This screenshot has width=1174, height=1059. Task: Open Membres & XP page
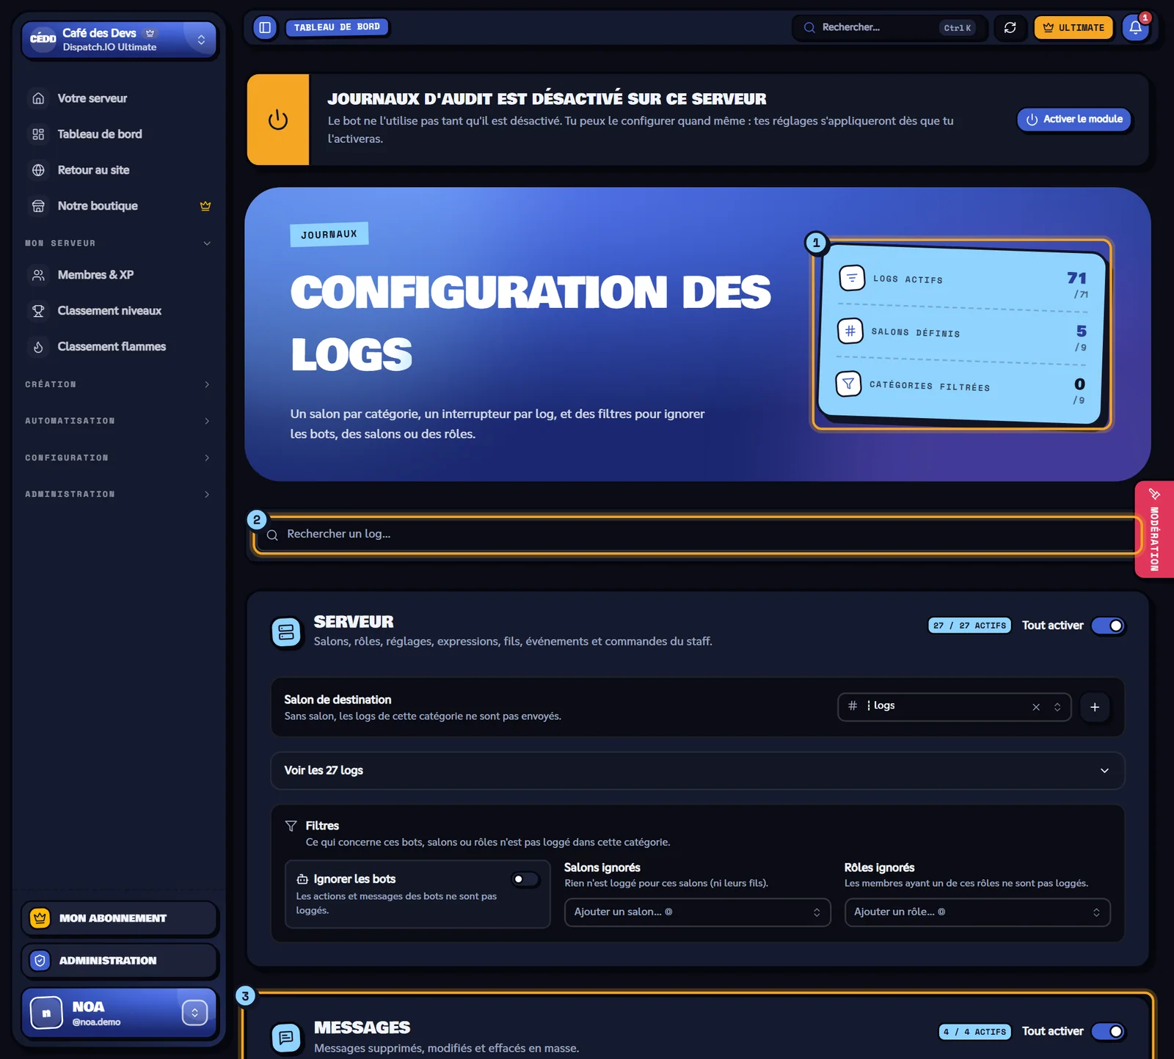click(x=117, y=275)
